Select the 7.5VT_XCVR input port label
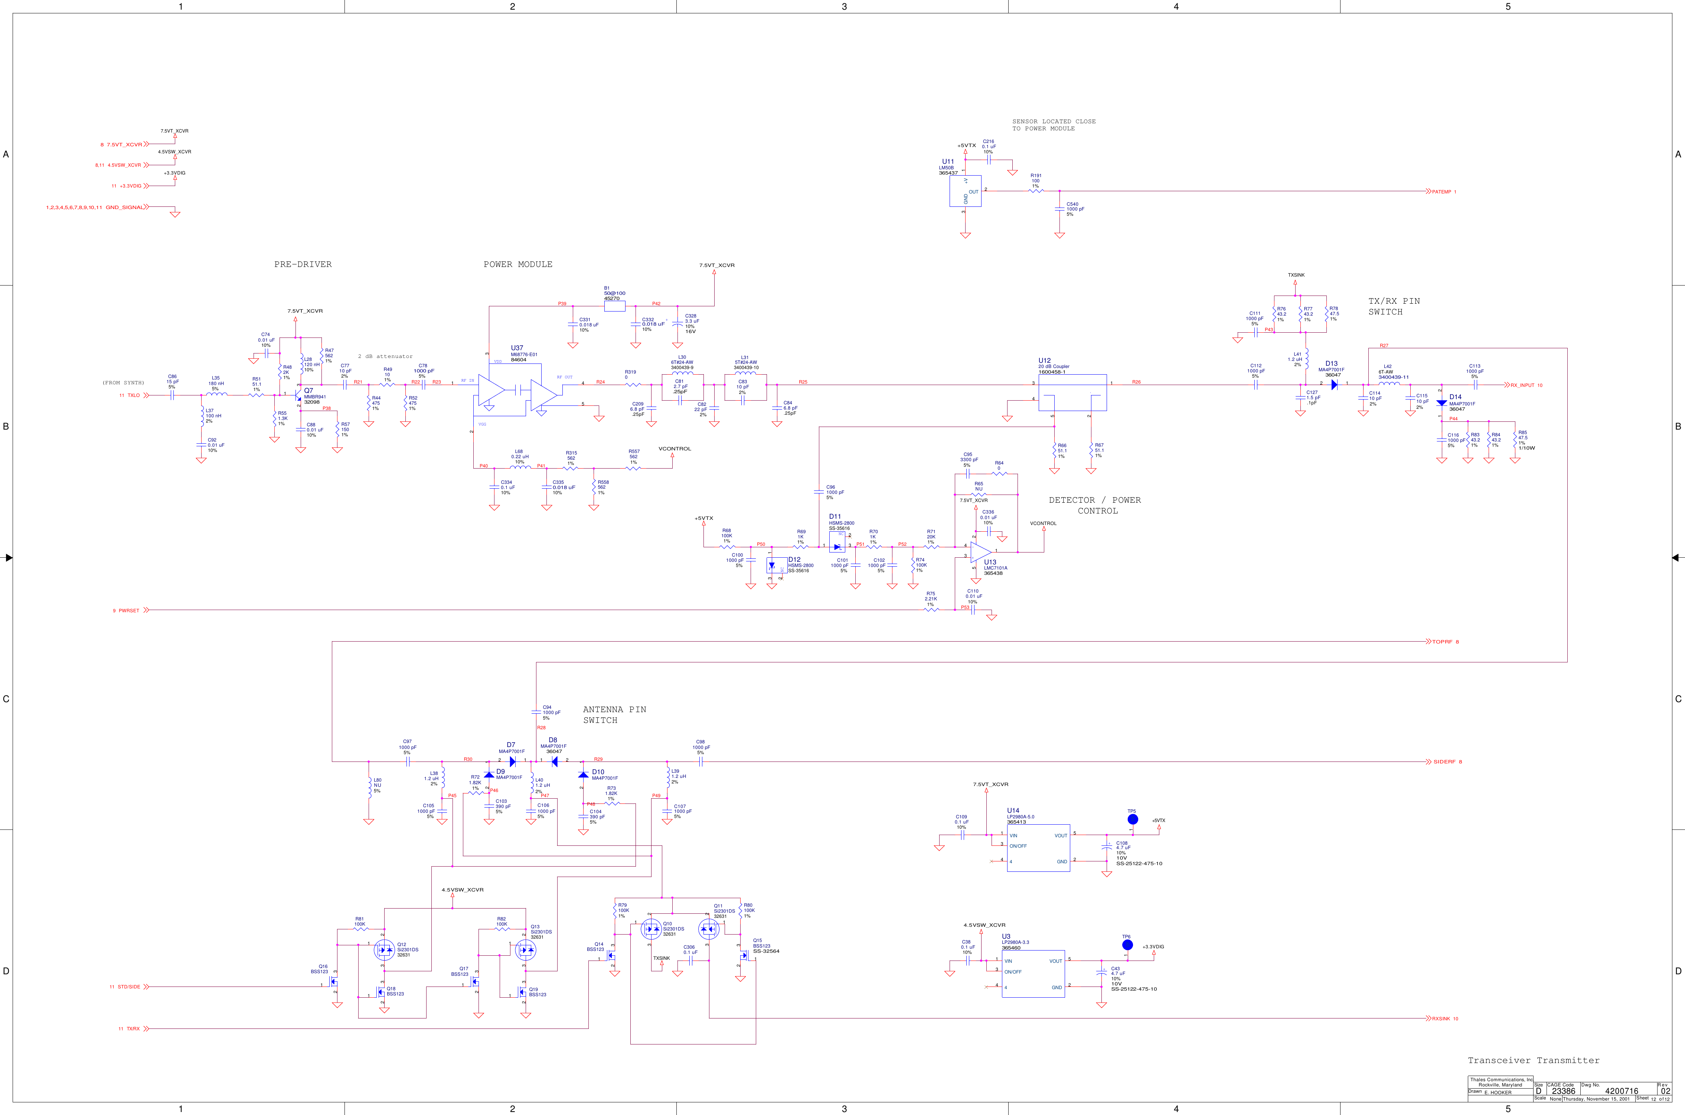Viewport: 1685px width, 1115px height. (x=124, y=144)
